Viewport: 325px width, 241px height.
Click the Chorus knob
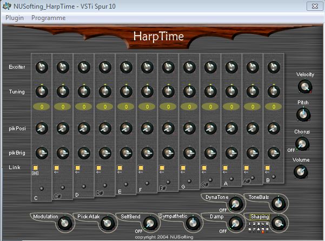[302, 144]
